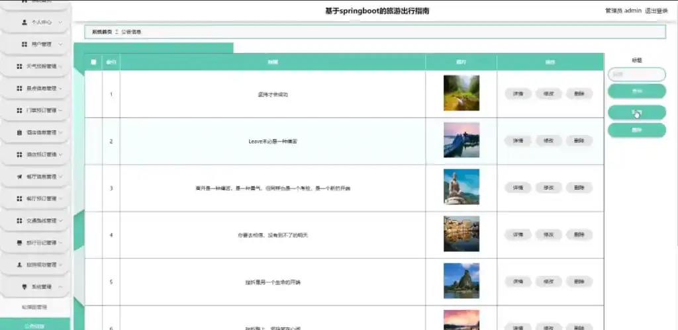678x330 pixels.
Task: Expand the 景点信息管理 menu chevron
Action: (x=60, y=88)
